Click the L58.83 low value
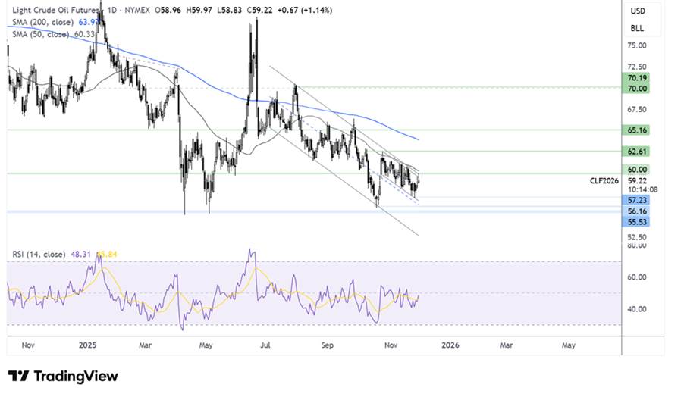The width and height of the screenshot is (684, 397). [x=230, y=10]
